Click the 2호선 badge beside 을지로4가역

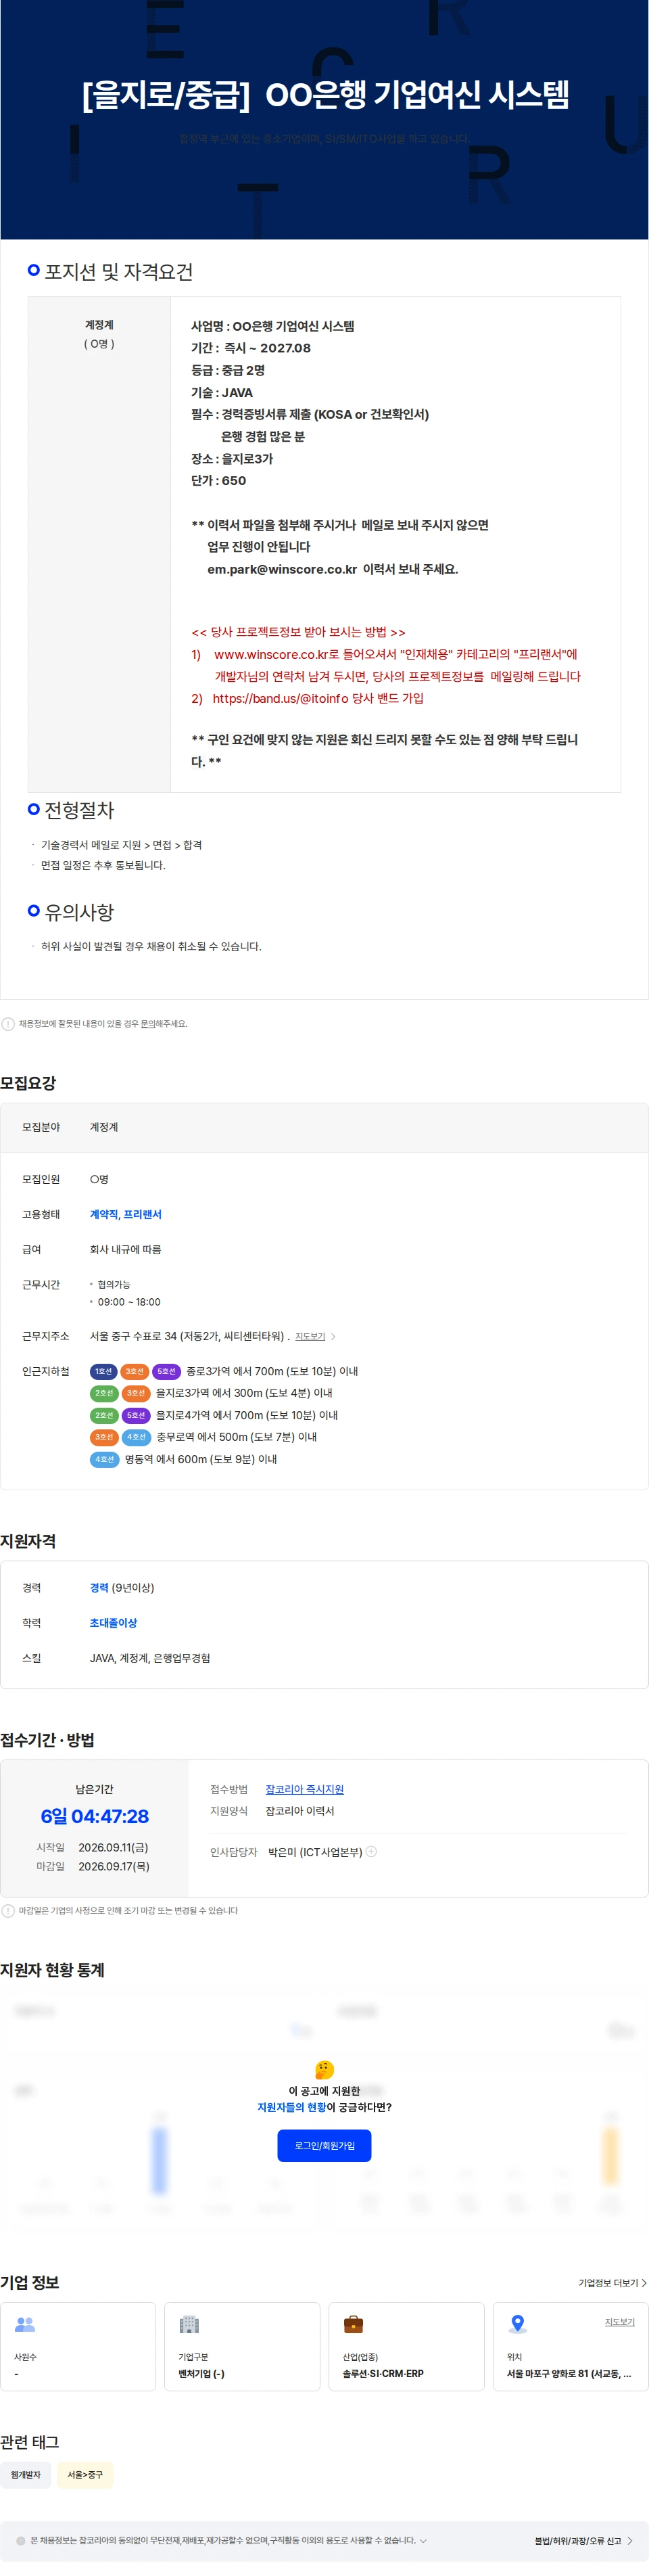point(104,1415)
